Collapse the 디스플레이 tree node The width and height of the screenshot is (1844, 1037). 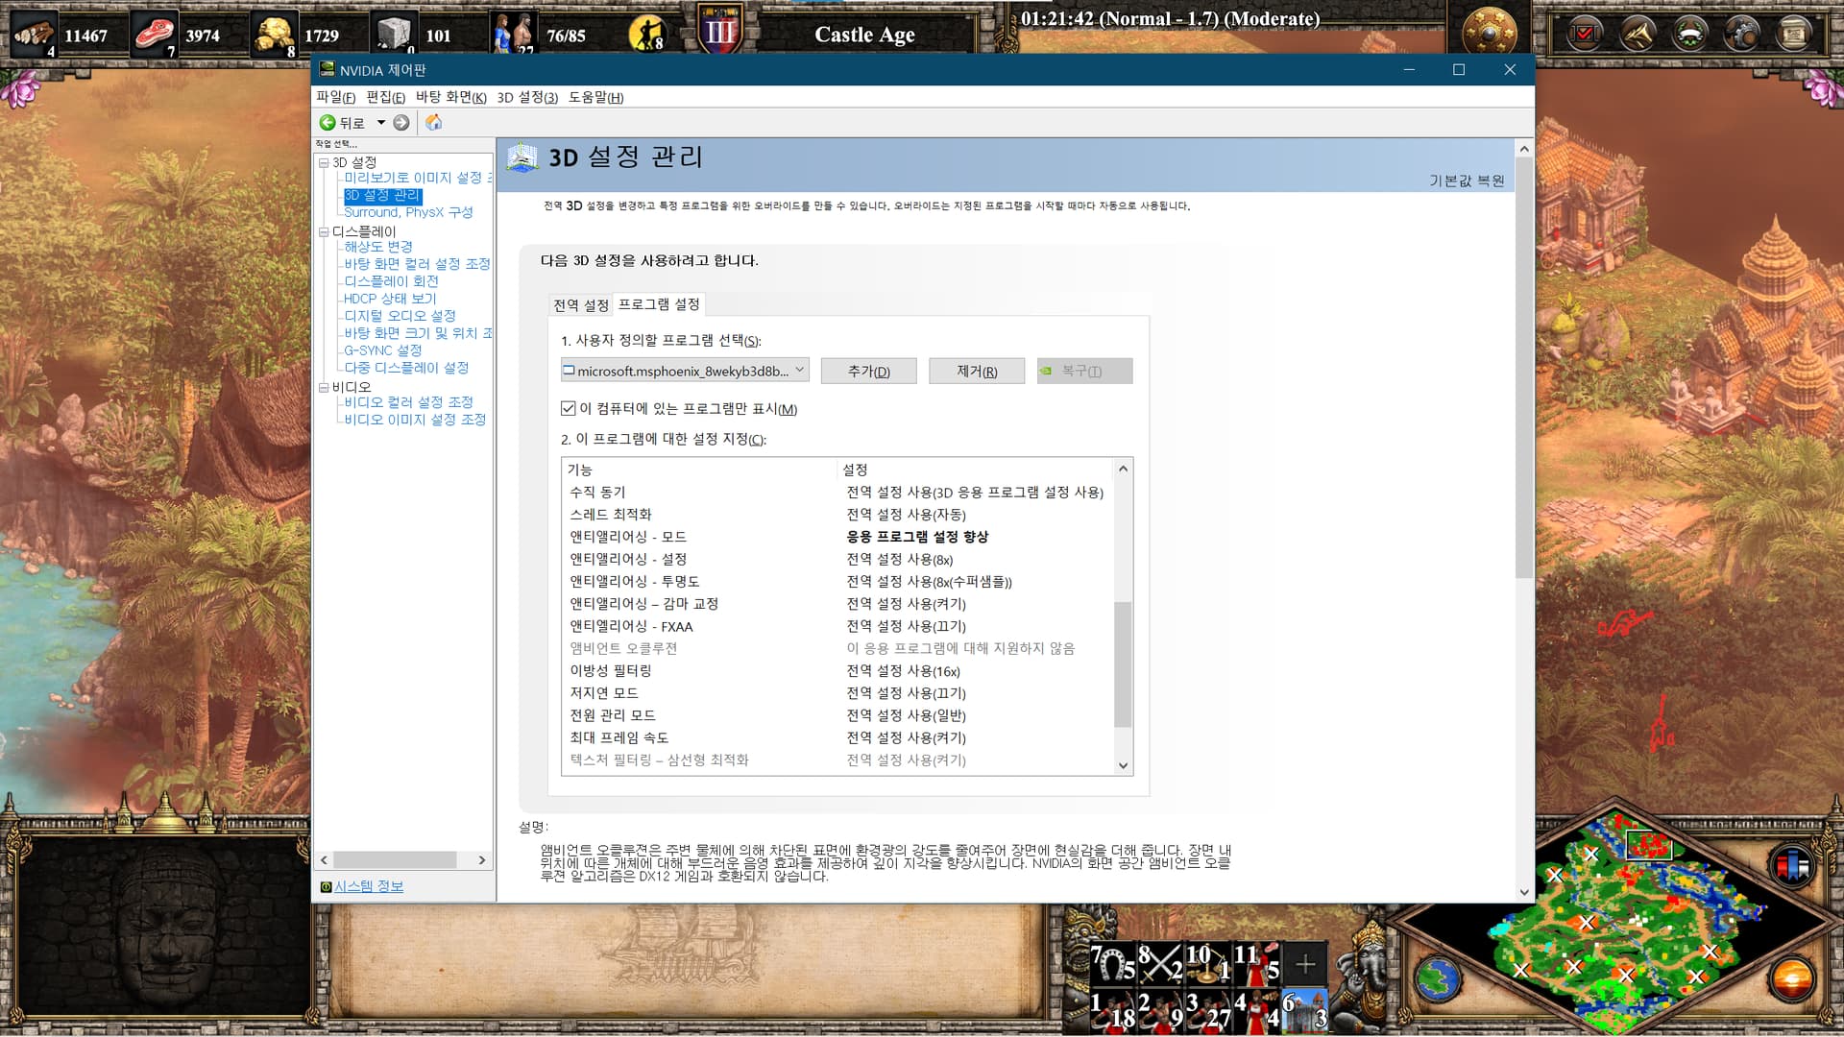(x=324, y=231)
